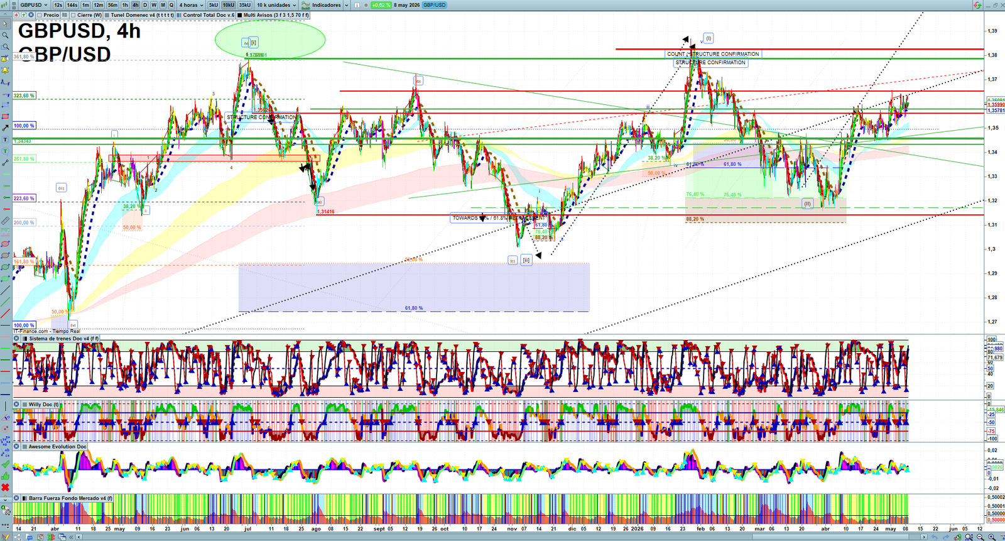Set units to 10kU
Image resolution: width=1005 pixels, height=541 pixels.
(228, 5)
